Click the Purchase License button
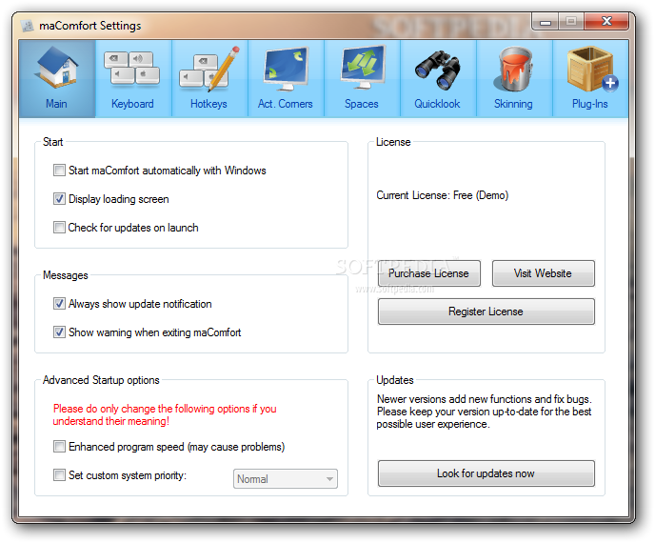Screen dimensions: 655x543 [429, 273]
